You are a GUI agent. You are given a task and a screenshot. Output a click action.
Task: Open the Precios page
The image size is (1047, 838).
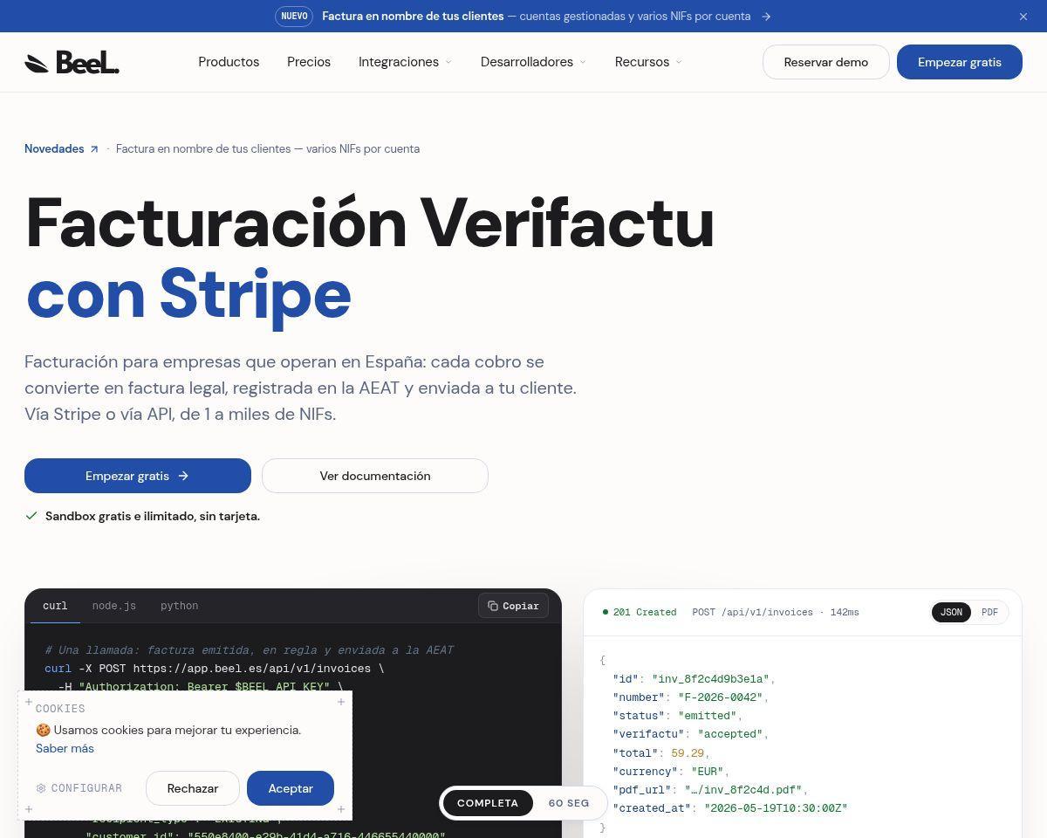pyautogui.click(x=309, y=62)
